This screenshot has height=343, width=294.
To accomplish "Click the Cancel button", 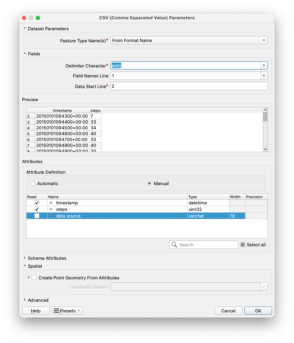I will [228, 311].
